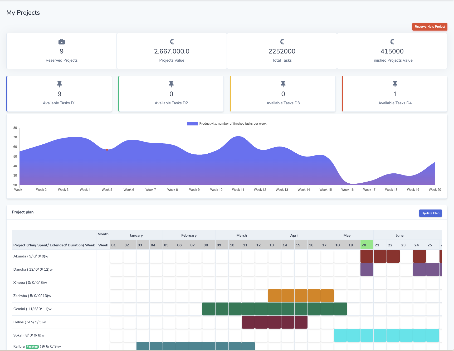Screen dimensions: 454x351
Task: Click the euro icon above Total Tasks
Action: click(282, 42)
